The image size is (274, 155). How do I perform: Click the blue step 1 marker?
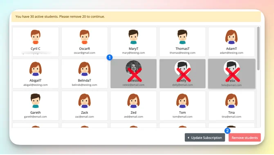pos(110,57)
